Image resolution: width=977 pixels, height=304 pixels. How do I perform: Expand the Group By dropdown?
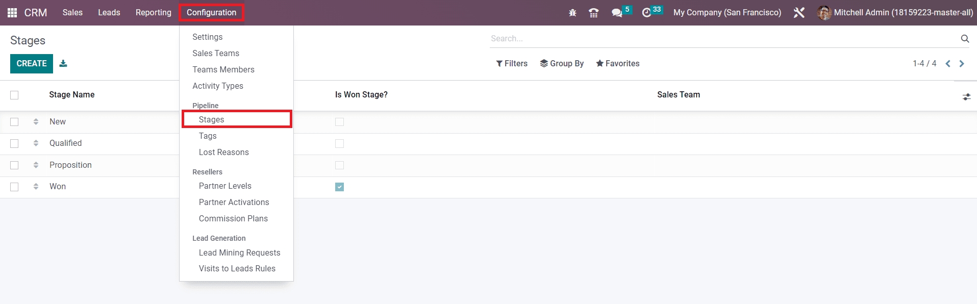click(x=562, y=63)
